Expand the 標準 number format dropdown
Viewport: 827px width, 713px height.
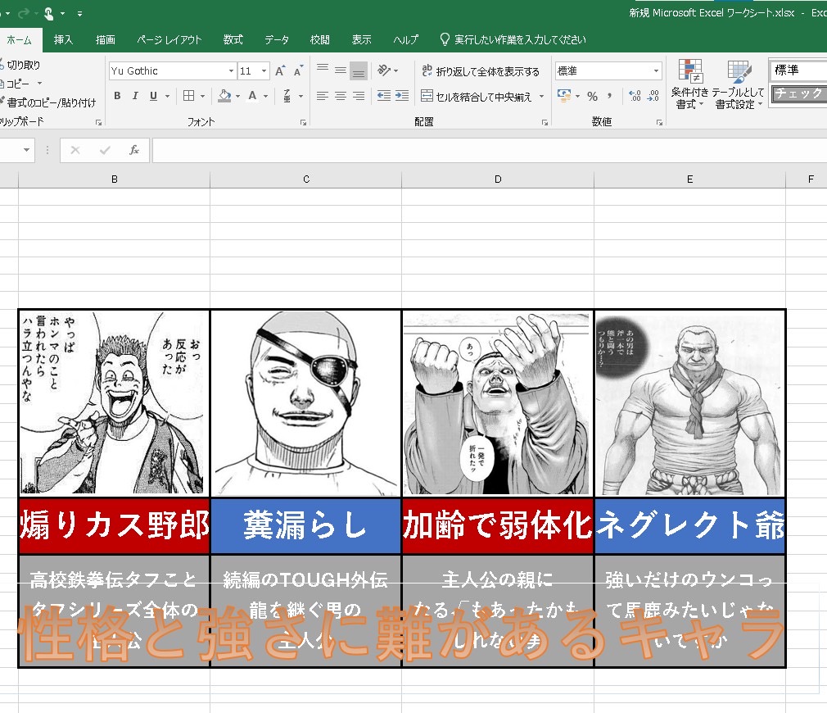click(x=656, y=71)
